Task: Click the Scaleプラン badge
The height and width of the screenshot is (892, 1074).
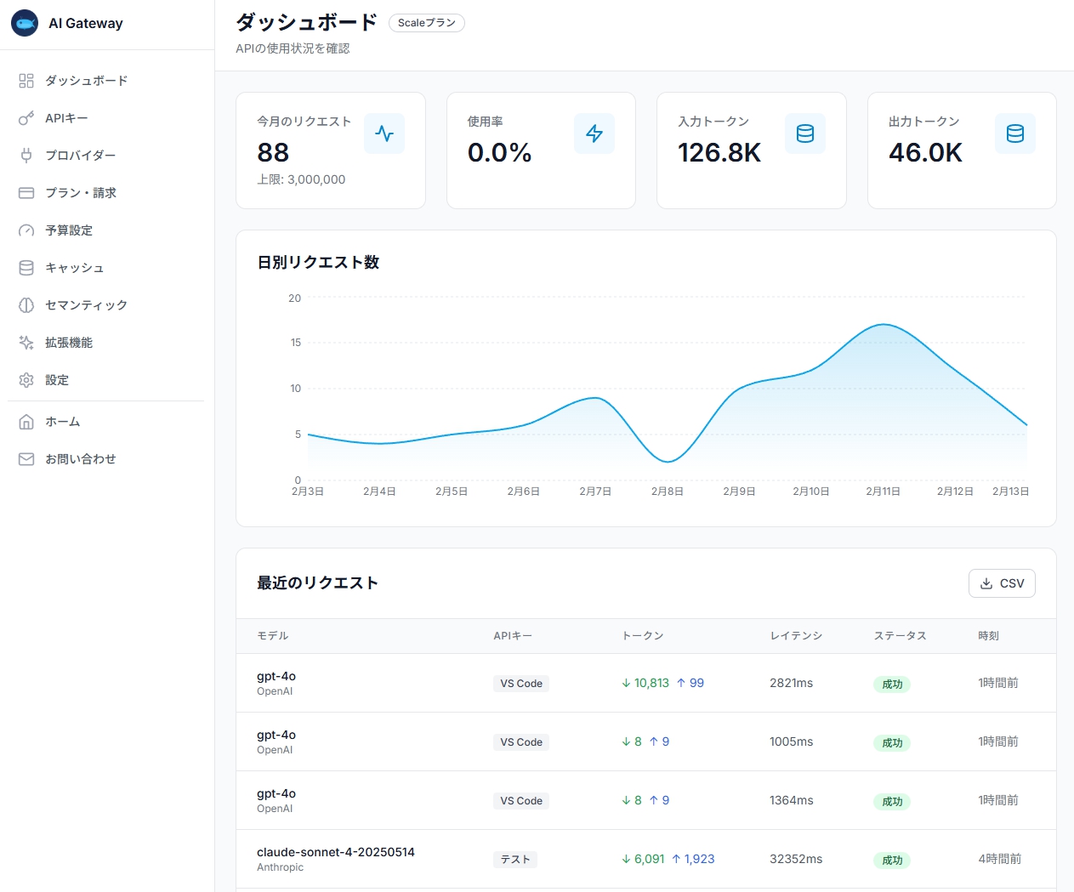Action: (x=426, y=23)
